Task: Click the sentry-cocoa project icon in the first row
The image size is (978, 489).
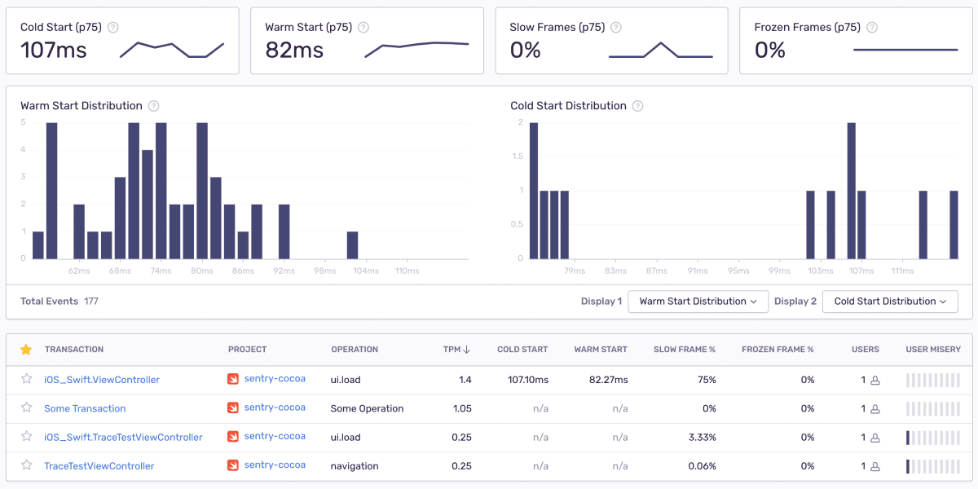Action: click(231, 378)
